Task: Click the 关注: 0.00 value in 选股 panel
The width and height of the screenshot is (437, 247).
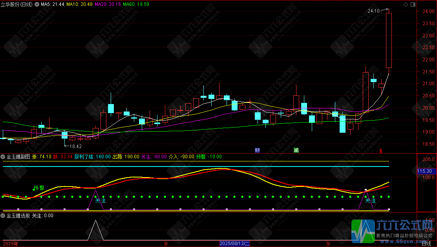Action: pos(43,216)
